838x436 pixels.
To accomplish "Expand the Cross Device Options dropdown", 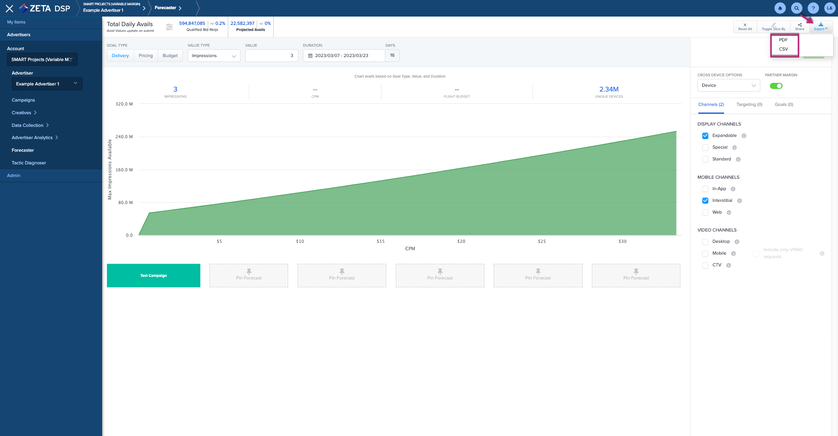I will [728, 85].
